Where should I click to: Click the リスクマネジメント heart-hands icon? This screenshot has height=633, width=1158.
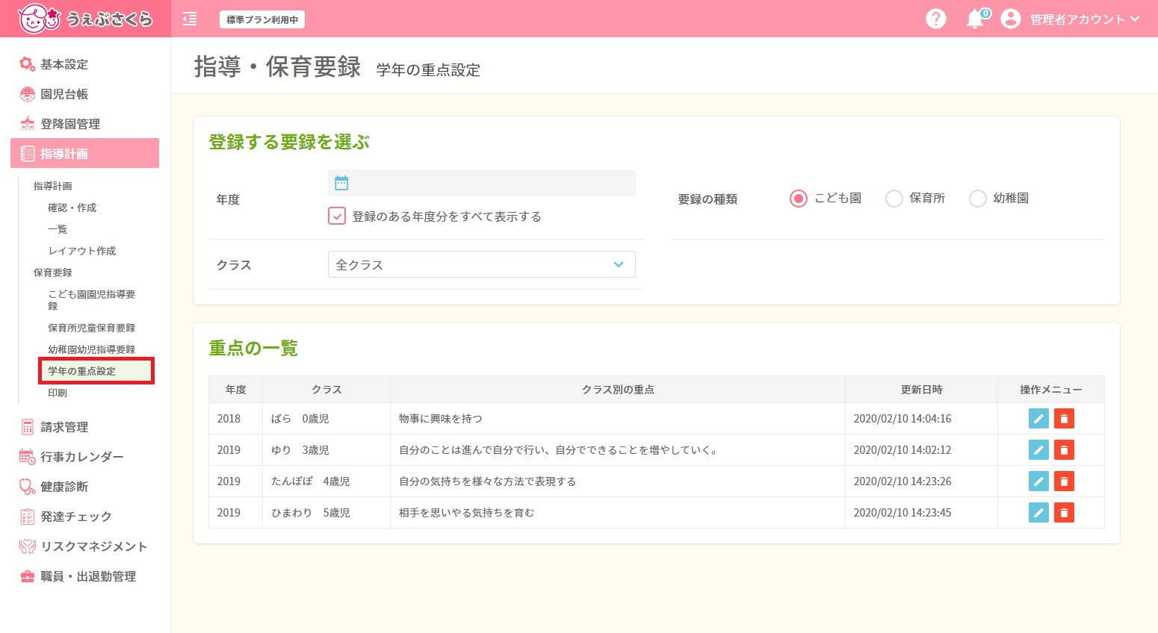pyautogui.click(x=27, y=546)
